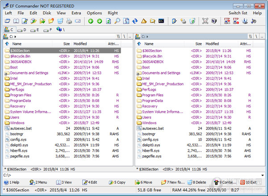
Task: Click the blue parallelogram first toolbar icon
Action: pos(7,21)
